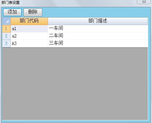This screenshot has width=152, height=123.
Task: Select the 三车间 description cell
Action: pyautogui.click(x=98, y=43)
